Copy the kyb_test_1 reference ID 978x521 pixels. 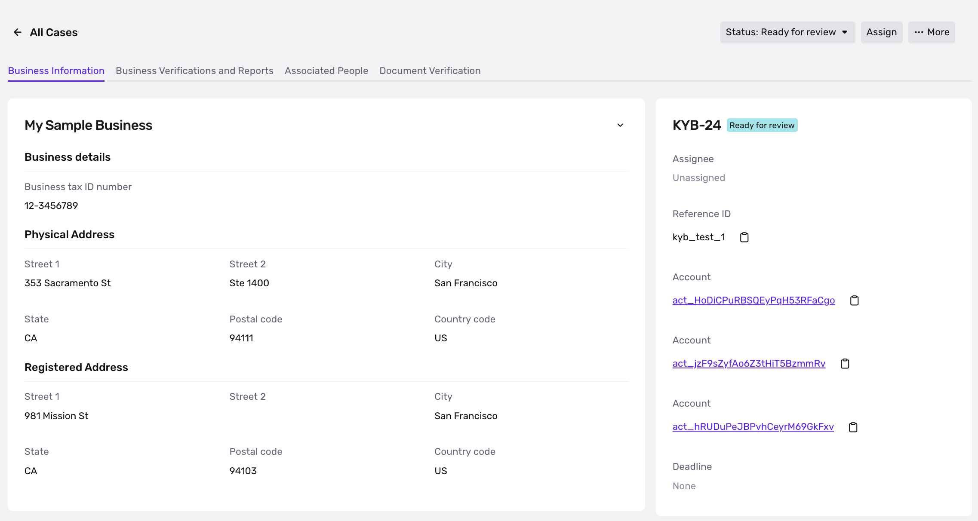(x=744, y=237)
